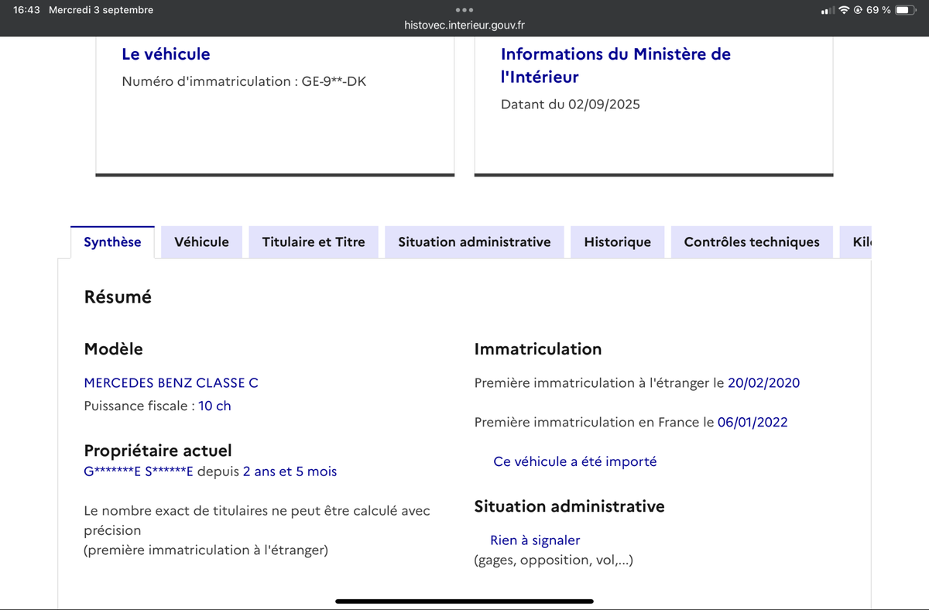Click the 'Propriétaire actuel' heading
The width and height of the screenshot is (929, 610).
point(158,451)
